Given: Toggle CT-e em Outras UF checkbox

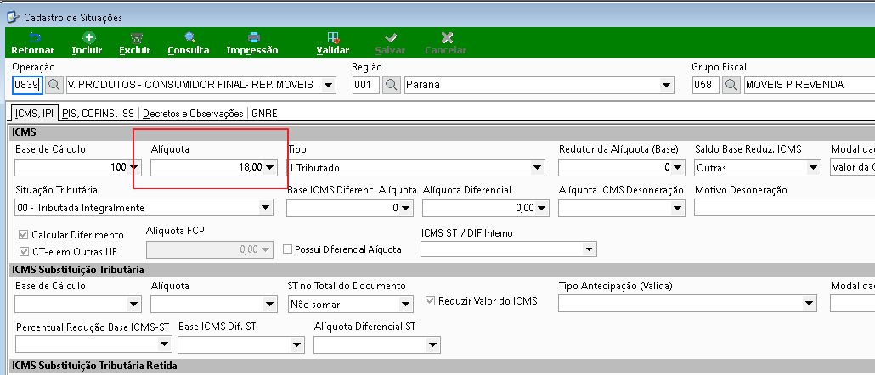Looking at the screenshot, I should pos(24,251).
